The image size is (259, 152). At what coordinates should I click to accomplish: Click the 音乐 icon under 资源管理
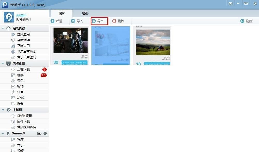(13, 81)
